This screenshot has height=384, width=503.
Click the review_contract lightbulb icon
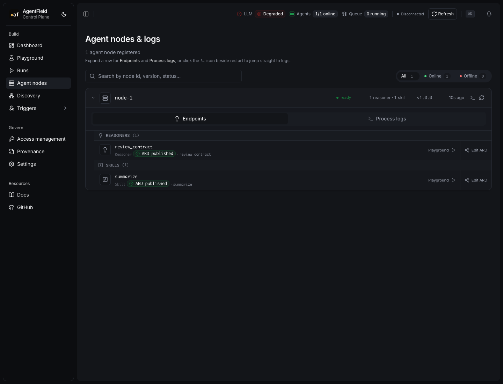105,150
